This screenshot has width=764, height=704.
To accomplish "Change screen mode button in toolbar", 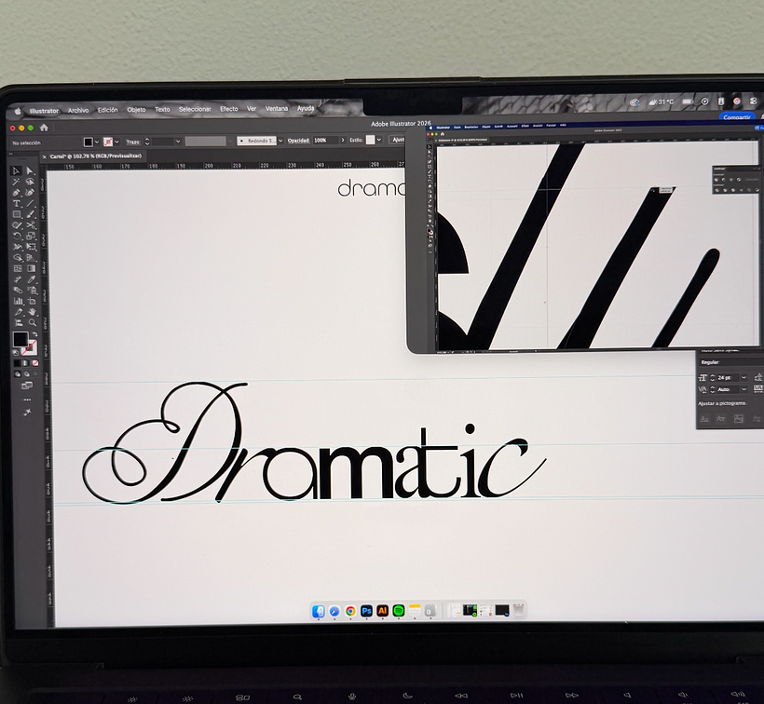I will pos(27,386).
